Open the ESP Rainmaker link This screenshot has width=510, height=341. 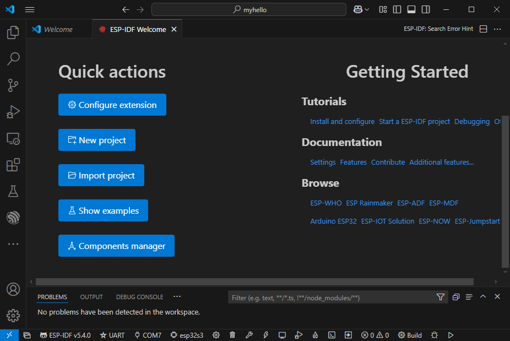tap(369, 203)
